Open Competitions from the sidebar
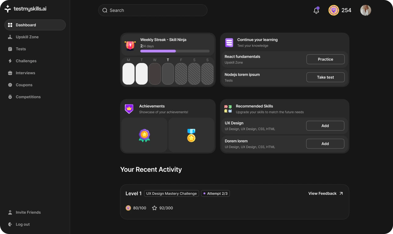The width and height of the screenshot is (393, 234). click(28, 97)
